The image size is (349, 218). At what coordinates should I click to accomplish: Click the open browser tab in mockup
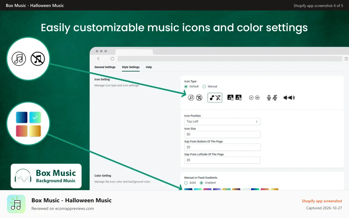tap(134, 52)
